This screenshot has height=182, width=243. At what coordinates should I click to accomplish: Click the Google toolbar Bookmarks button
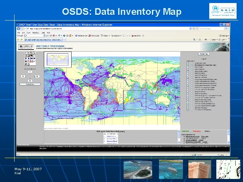[81, 36]
